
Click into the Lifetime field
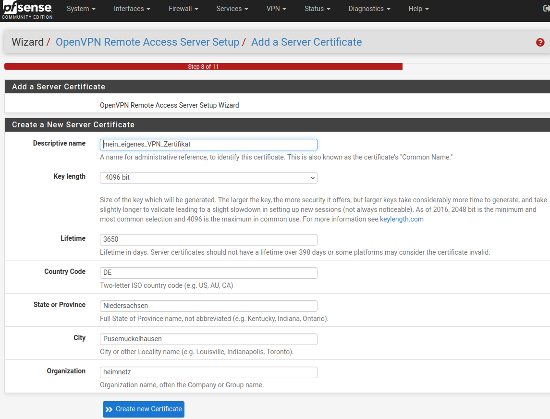[x=208, y=240]
